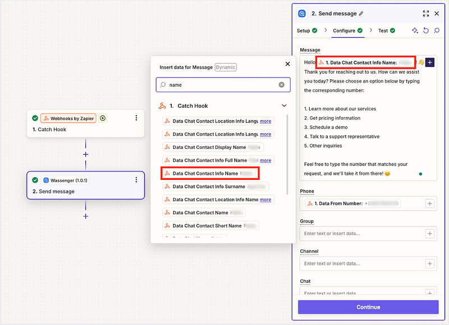
Task: Click the plus button in the Phone field
Action: (430, 204)
